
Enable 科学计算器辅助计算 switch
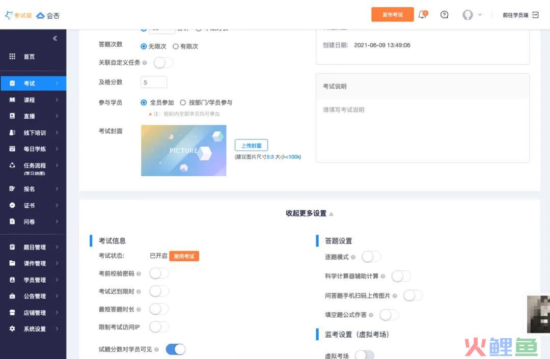401,277
